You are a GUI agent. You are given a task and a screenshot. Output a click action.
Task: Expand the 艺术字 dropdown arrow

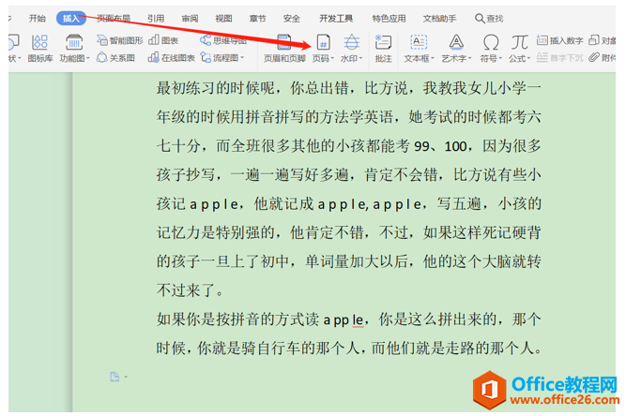469,59
